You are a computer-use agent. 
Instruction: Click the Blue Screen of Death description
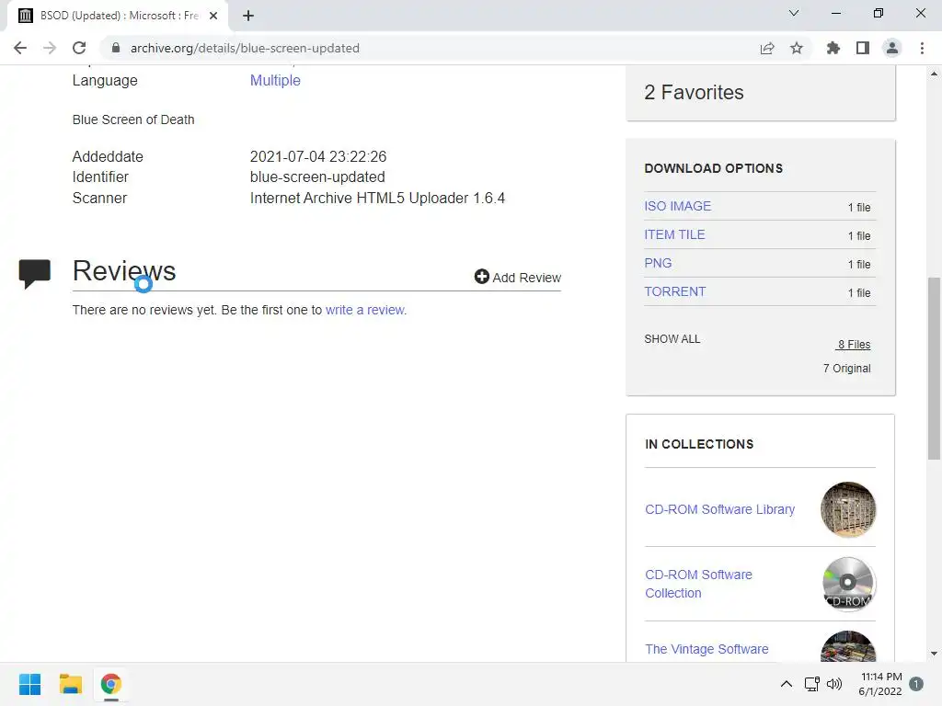click(x=133, y=120)
